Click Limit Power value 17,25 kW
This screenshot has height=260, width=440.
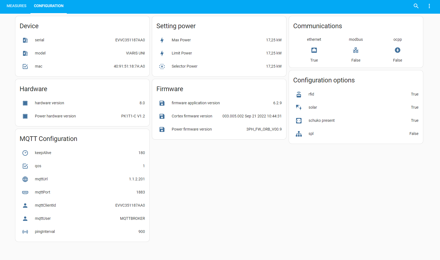[x=274, y=53]
